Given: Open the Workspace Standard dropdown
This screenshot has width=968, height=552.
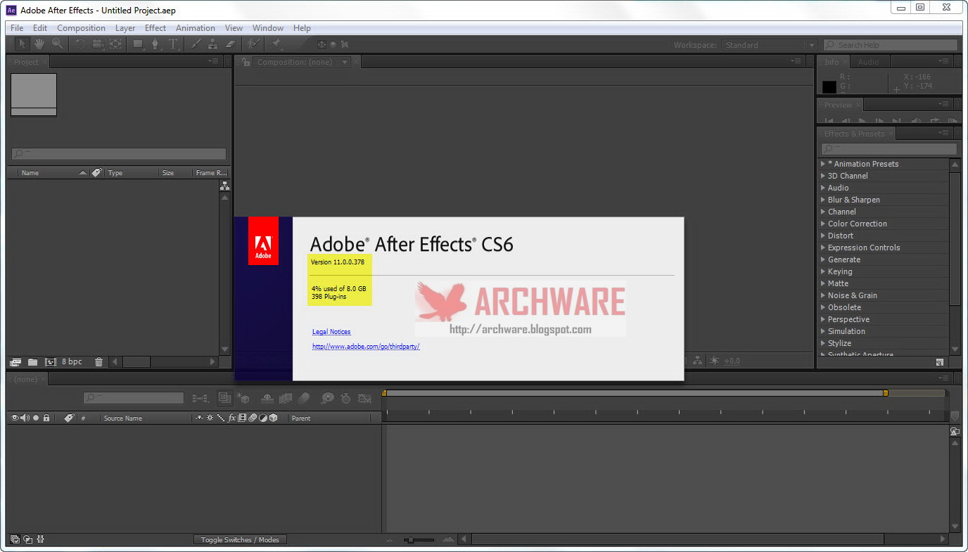Looking at the screenshot, I should [769, 45].
